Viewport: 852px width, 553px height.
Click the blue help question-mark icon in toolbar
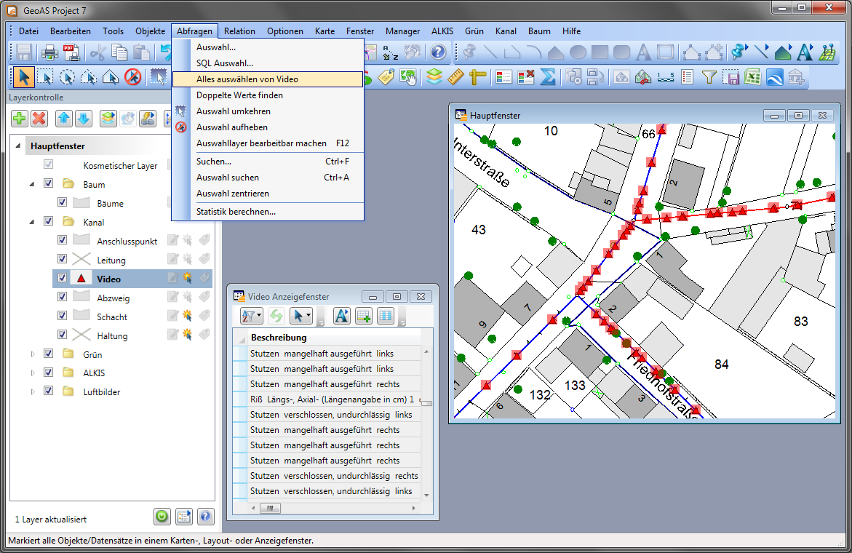coord(438,52)
